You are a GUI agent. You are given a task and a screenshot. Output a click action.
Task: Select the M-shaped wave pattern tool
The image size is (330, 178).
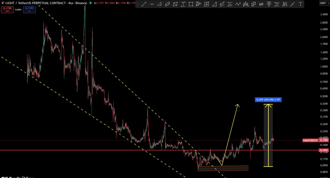pyautogui.click(x=285, y=4)
